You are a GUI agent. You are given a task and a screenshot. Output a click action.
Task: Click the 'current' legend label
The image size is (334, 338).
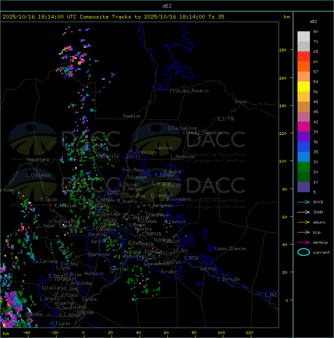[322, 252]
